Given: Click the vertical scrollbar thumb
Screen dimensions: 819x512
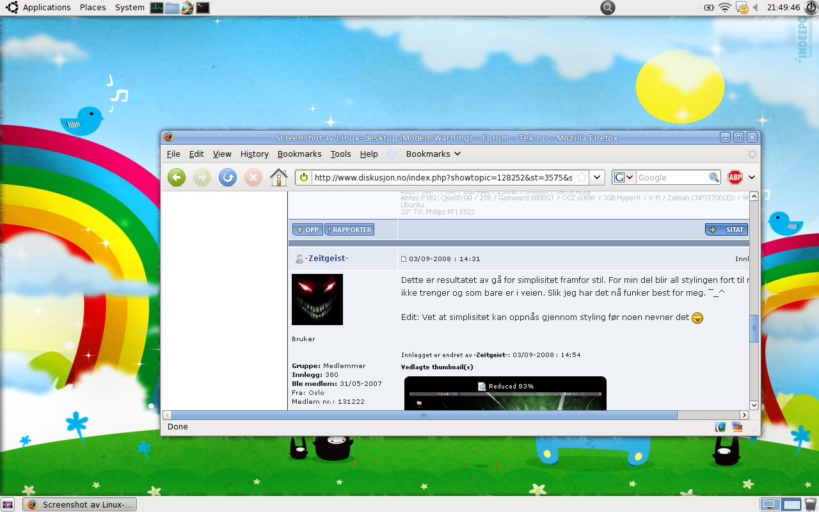Looking at the screenshot, I should 754,328.
